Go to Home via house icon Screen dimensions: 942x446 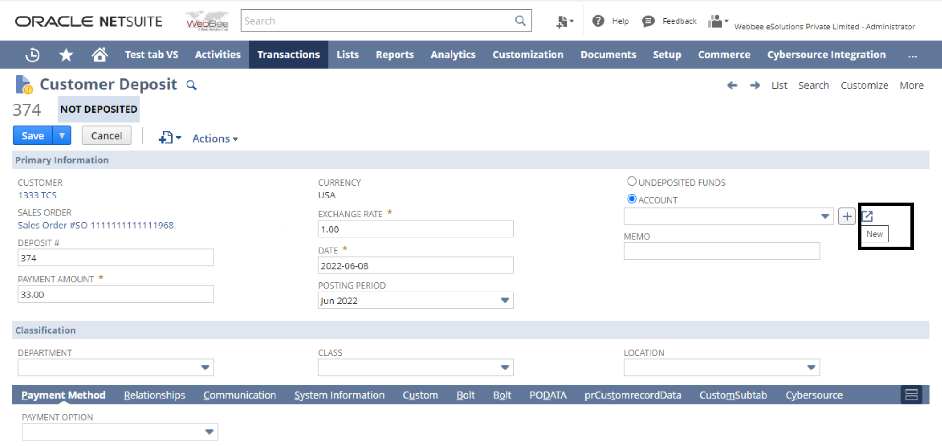[x=99, y=55]
